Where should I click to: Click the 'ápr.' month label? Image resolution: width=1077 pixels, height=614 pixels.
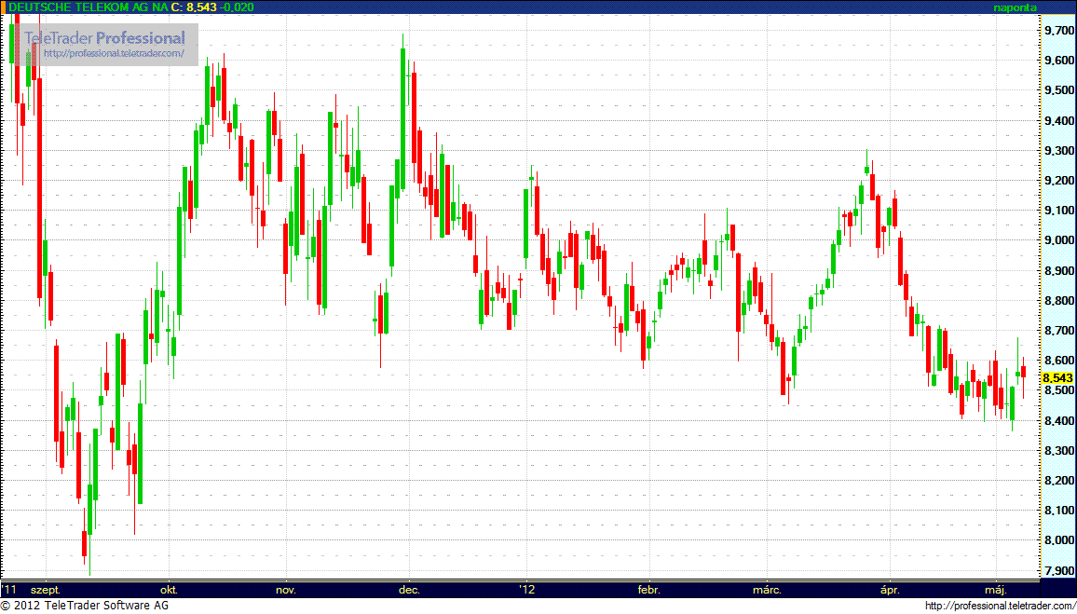890,590
